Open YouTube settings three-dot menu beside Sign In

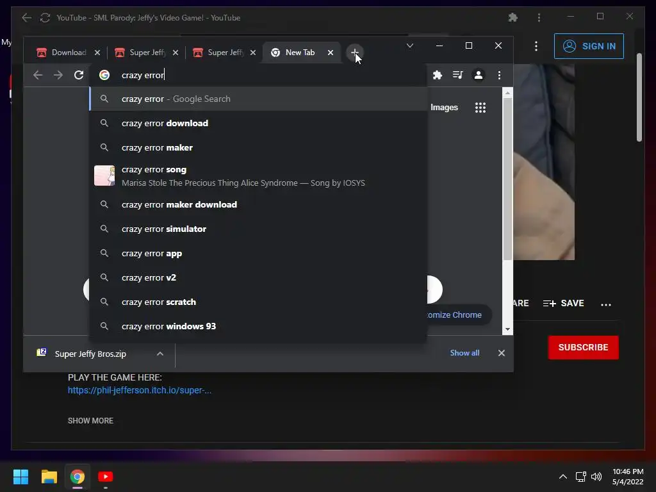click(536, 46)
